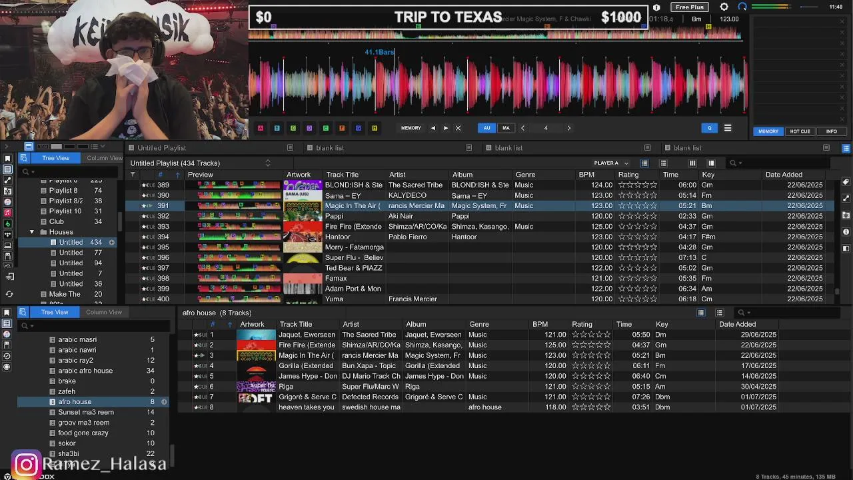Click the search-in-tree icon beside Tree View
Image resolution: width=853 pixels, height=480 pixels.
[23, 158]
